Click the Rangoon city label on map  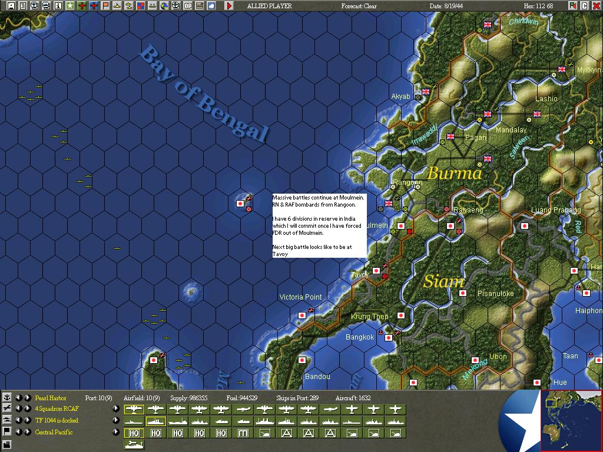[407, 182]
